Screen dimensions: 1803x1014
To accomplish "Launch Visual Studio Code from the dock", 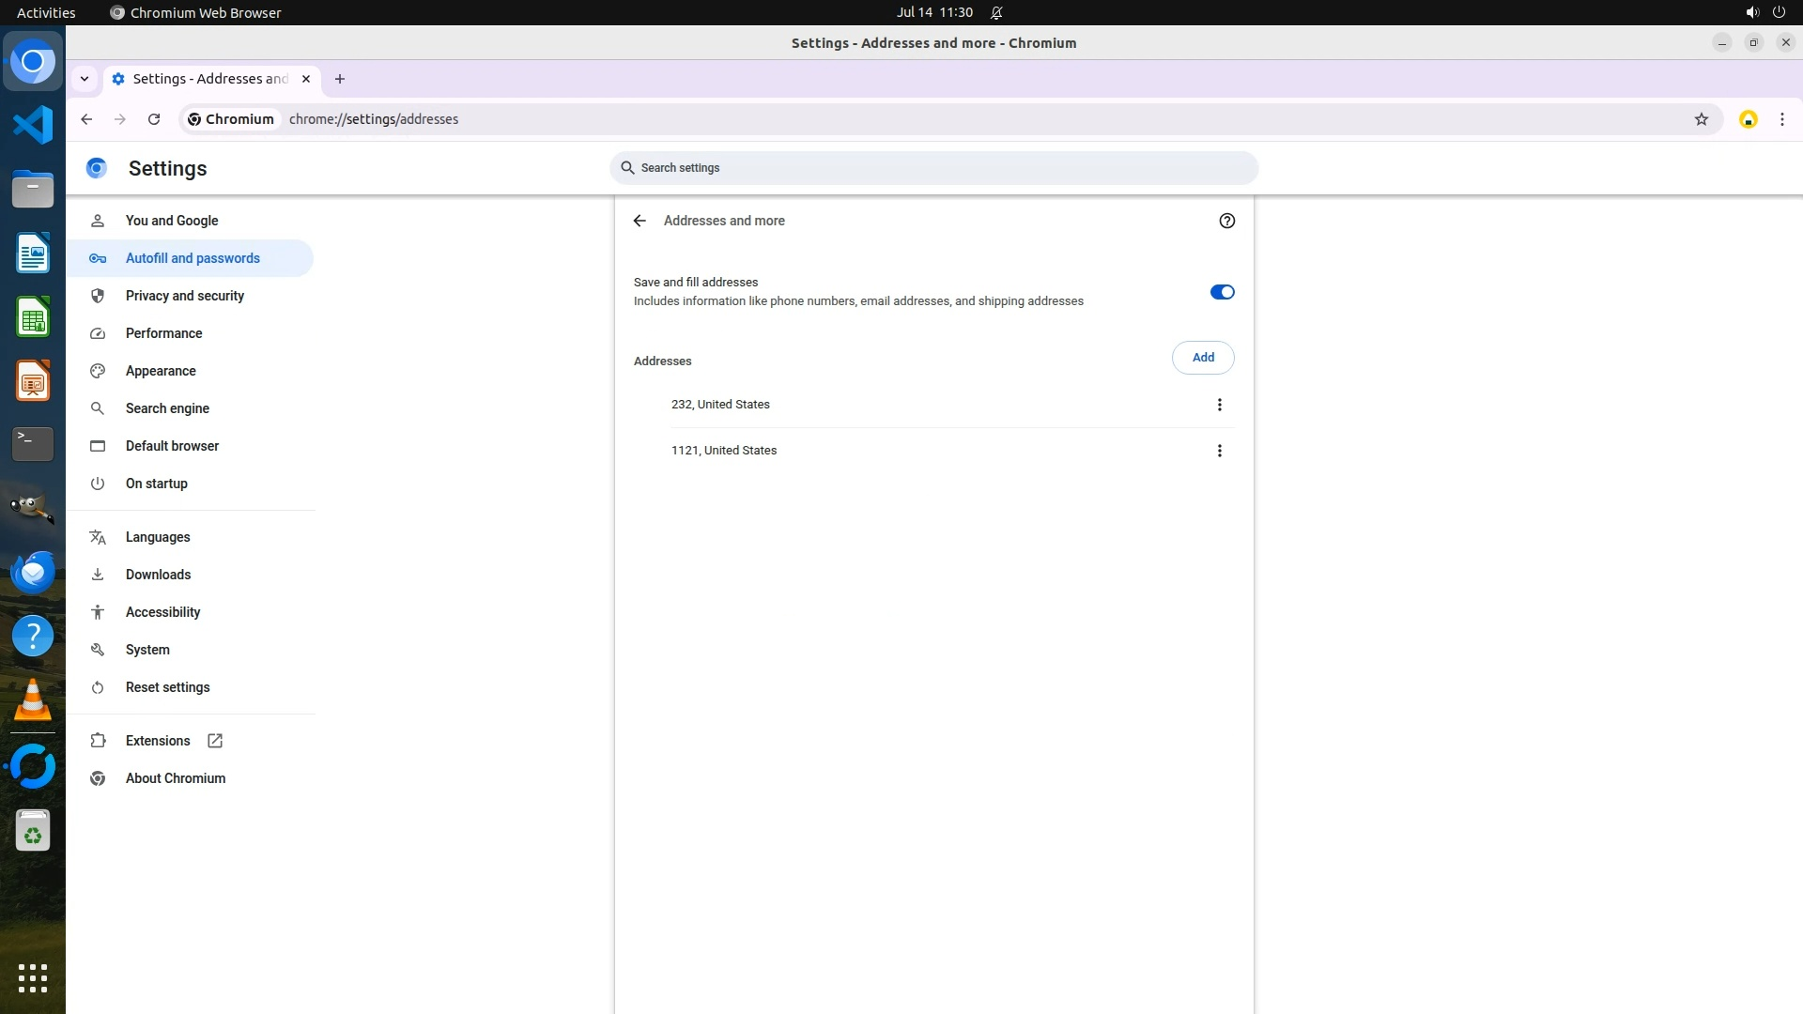I will click(33, 125).
